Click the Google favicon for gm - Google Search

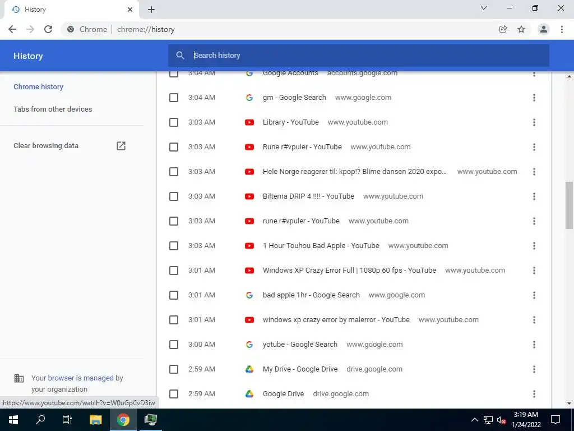249,98
